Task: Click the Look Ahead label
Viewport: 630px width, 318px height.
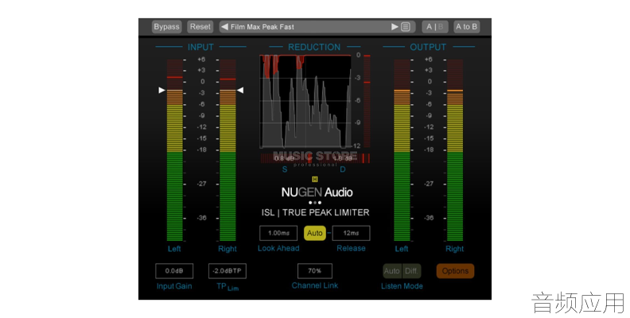Action: click(278, 249)
